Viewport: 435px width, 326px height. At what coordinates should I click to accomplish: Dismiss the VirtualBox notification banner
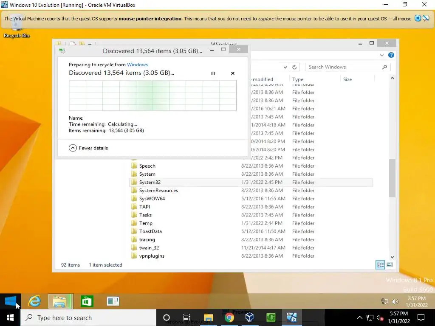tap(418, 19)
